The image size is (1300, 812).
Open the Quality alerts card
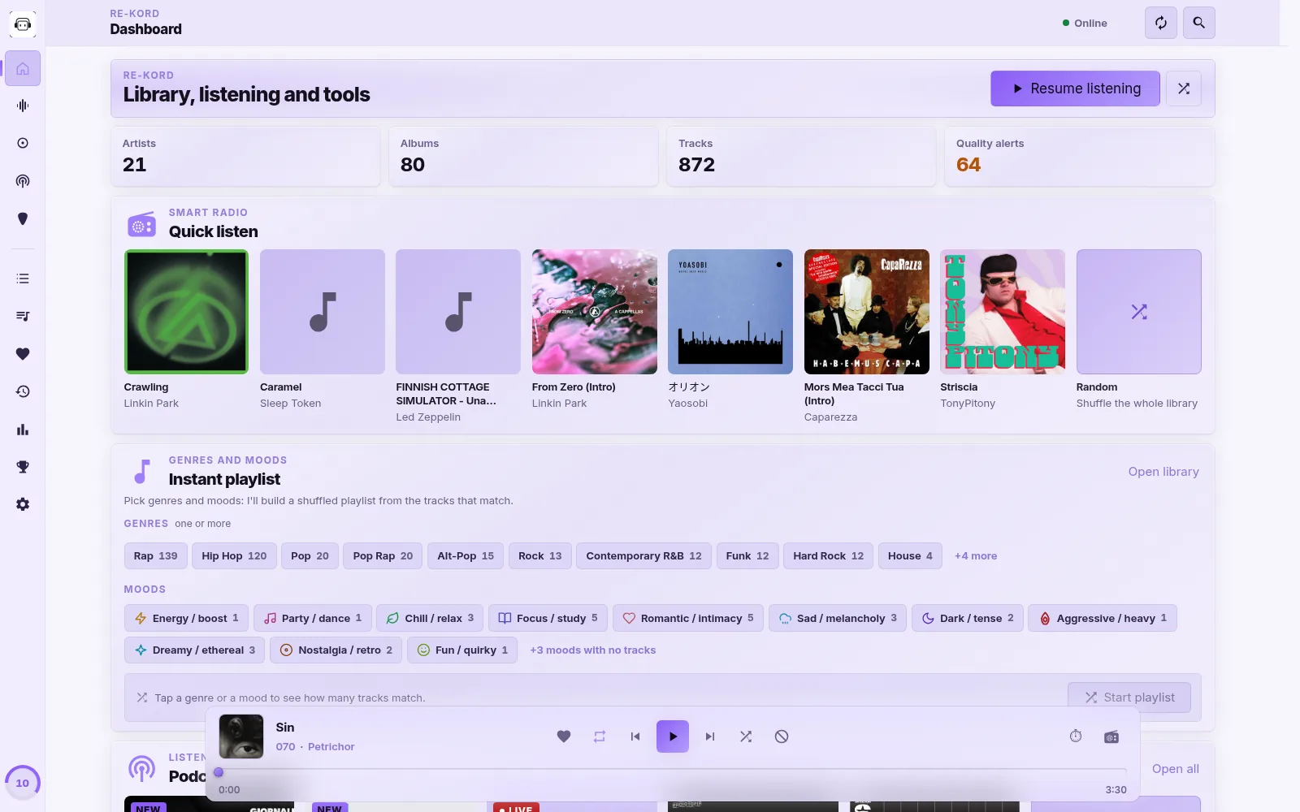[x=1080, y=156]
